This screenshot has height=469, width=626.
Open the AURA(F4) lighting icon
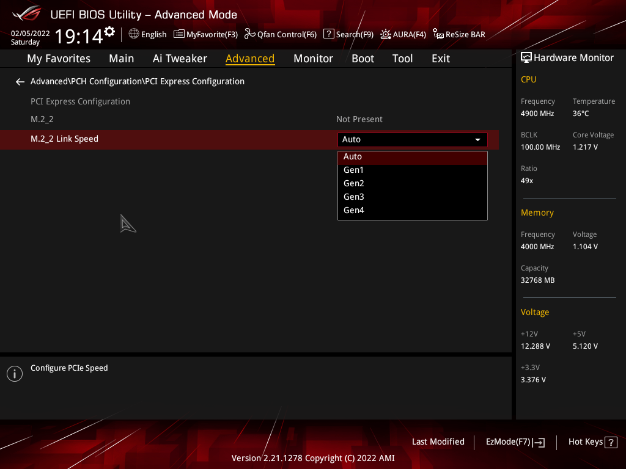pos(386,34)
